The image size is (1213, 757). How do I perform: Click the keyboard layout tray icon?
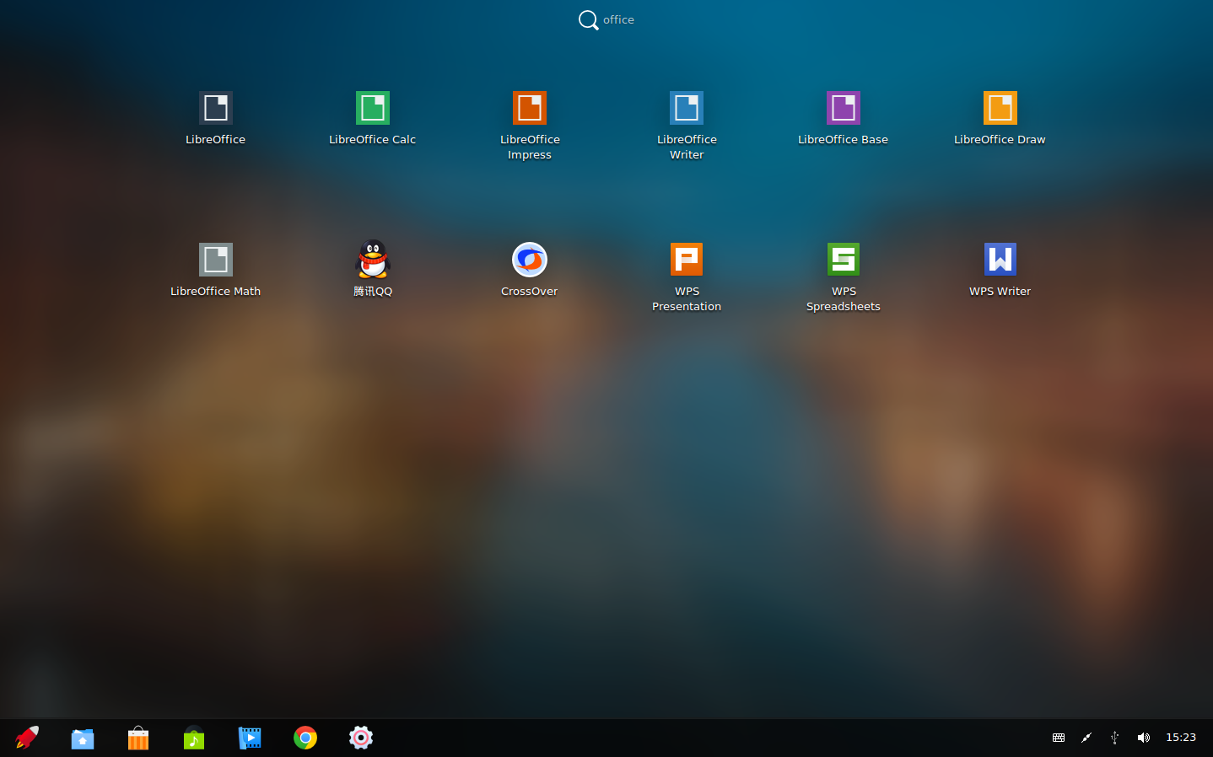tap(1059, 738)
